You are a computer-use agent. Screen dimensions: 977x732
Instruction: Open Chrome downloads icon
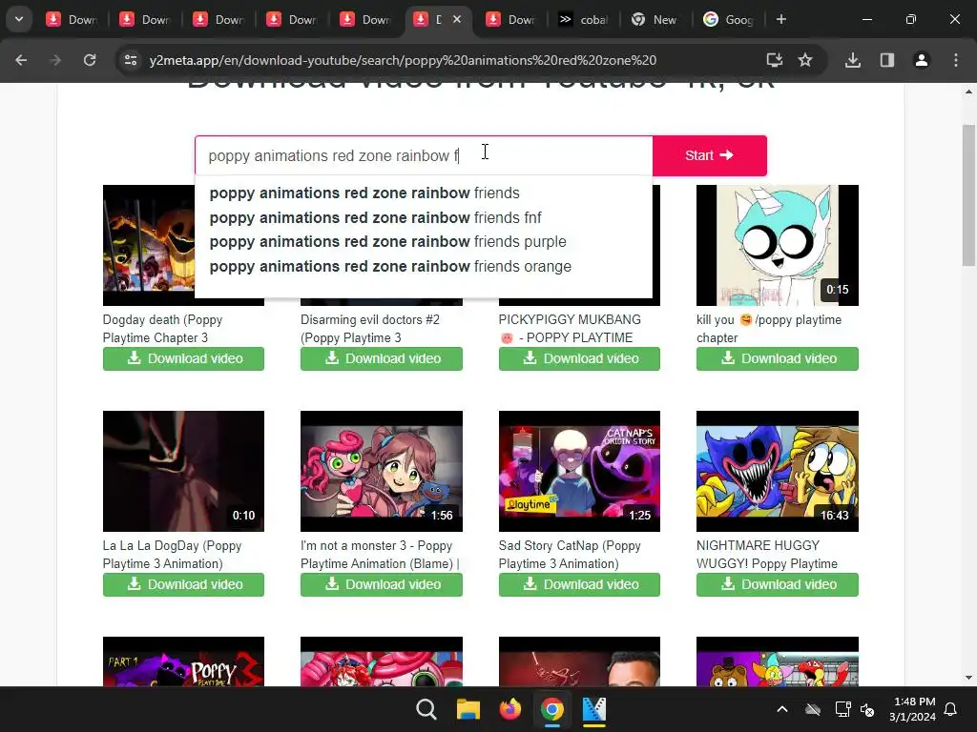coord(853,60)
